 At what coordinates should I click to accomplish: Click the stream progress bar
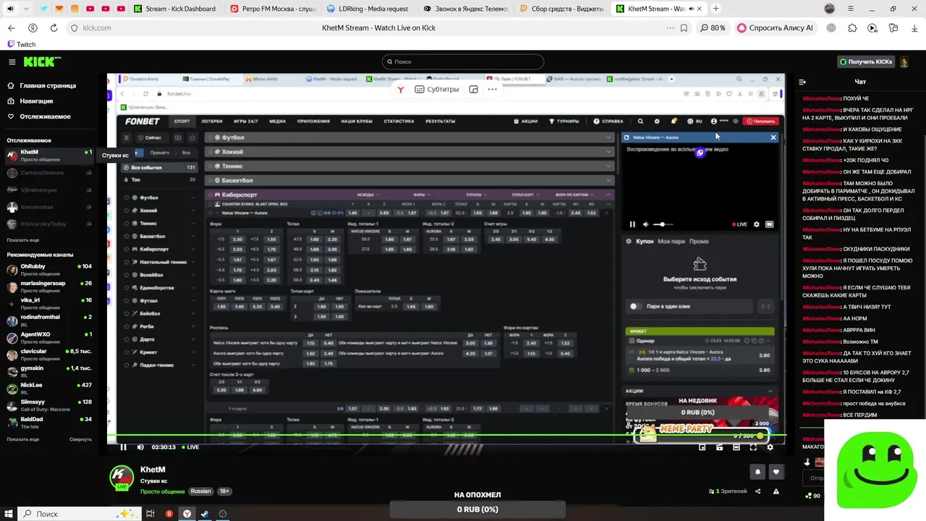click(446, 436)
